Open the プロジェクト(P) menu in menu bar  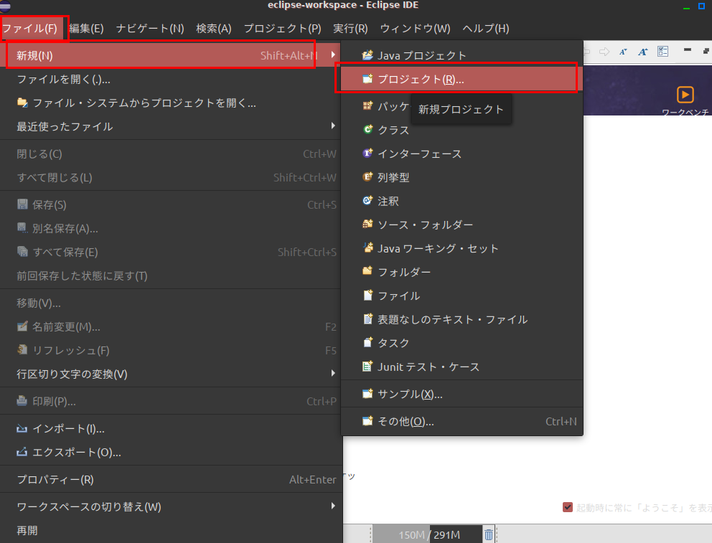[283, 29]
